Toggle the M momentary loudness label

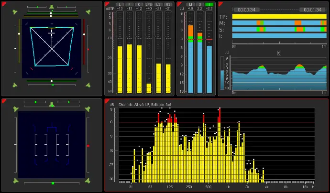pyautogui.click(x=190, y=4)
